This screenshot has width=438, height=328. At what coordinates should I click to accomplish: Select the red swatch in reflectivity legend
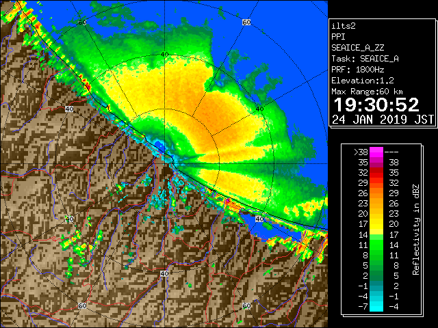click(x=376, y=173)
